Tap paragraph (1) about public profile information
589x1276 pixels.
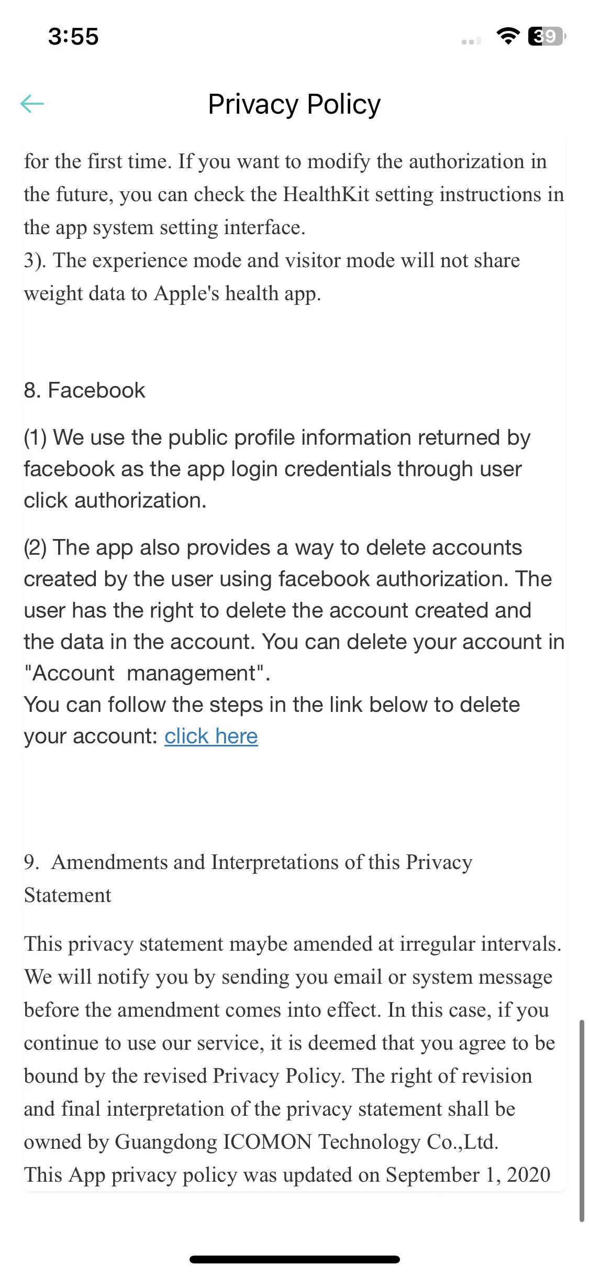coord(277,469)
